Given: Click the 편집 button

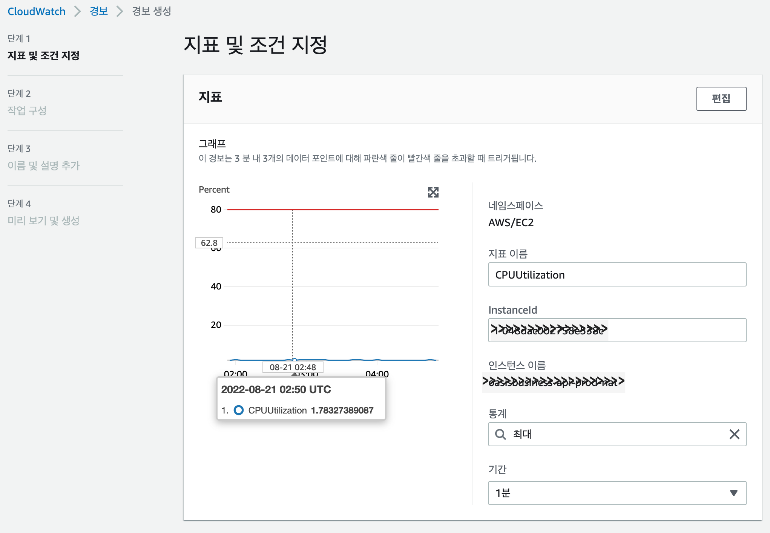Looking at the screenshot, I should tap(721, 99).
